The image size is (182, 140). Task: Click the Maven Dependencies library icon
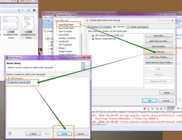(93, 39)
